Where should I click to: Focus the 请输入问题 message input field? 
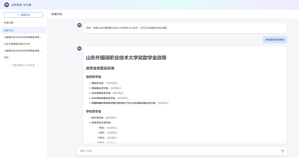click(x=177, y=151)
